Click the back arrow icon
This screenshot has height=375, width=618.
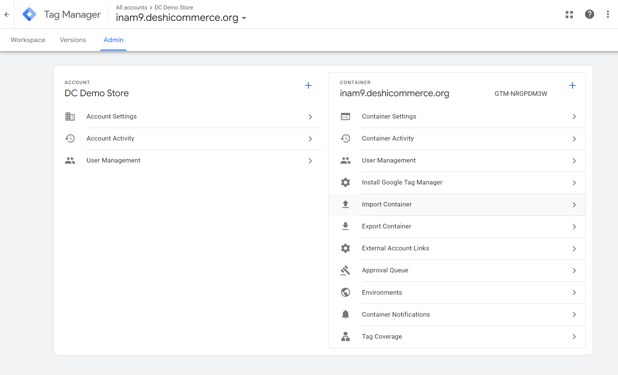[x=7, y=14]
